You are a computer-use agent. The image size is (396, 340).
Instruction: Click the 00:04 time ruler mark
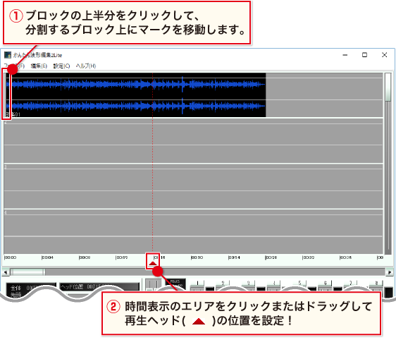coord(47,257)
